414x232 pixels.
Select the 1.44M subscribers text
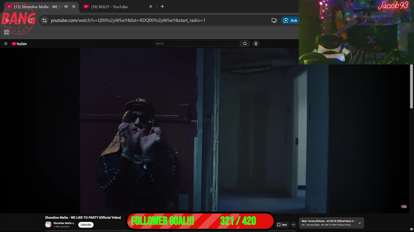pos(61,227)
